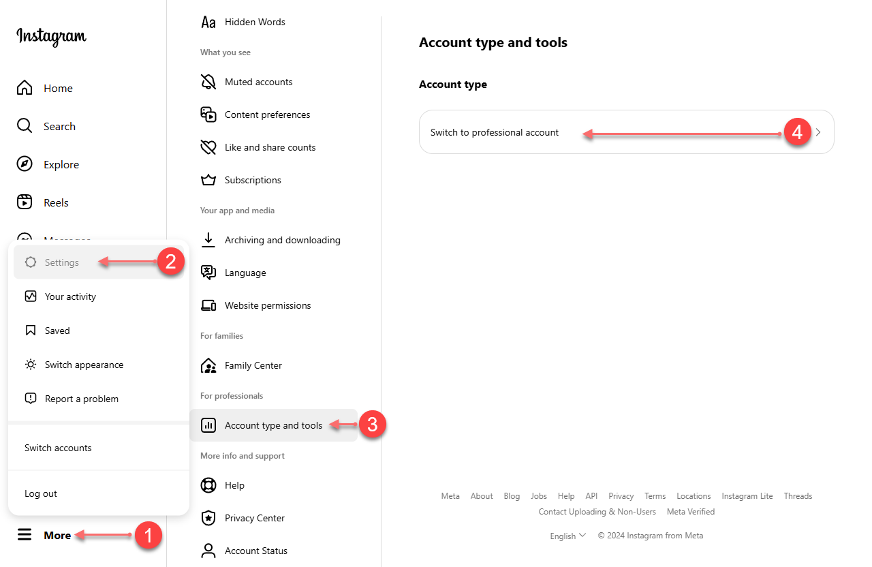Open the Instagram Lite footer link
This screenshot has height=567, width=872.
coord(747,496)
